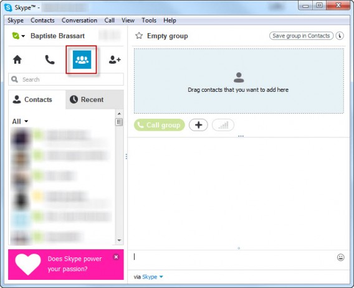Click the plus button to add participants
The width and height of the screenshot is (354, 288).
pos(198,125)
